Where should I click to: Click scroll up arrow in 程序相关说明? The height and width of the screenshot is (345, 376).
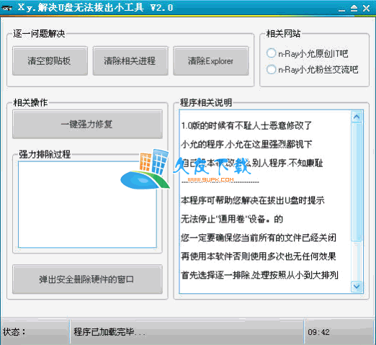[x=357, y=117]
